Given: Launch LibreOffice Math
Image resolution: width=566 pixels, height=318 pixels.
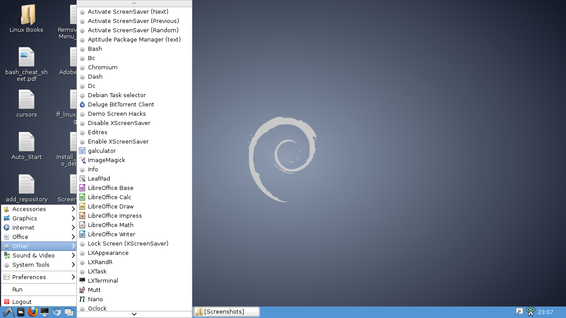Looking at the screenshot, I should coord(134,225).
